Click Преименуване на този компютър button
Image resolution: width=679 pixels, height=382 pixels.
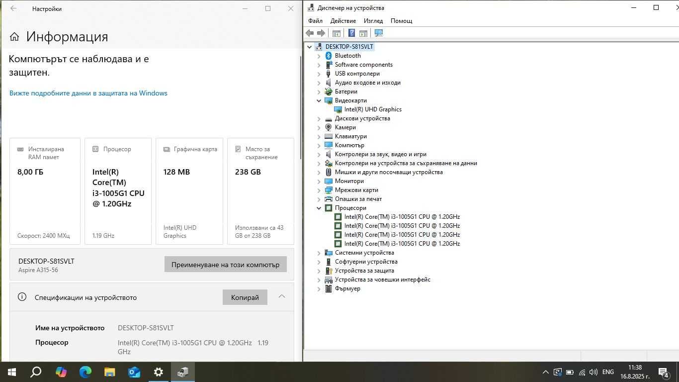226,265
